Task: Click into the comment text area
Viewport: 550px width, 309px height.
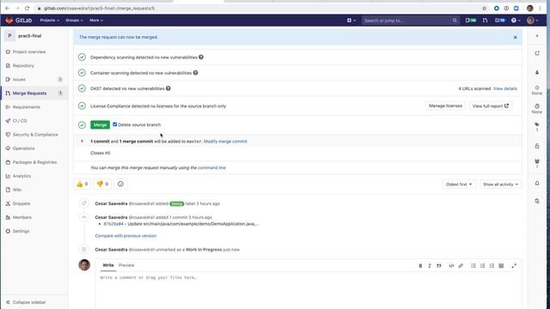Action: pos(308,290)
